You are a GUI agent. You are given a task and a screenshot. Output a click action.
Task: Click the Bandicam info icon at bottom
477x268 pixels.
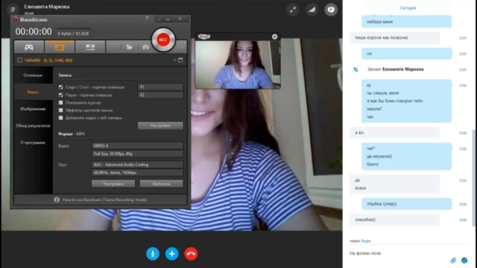[x=57, y=200]
